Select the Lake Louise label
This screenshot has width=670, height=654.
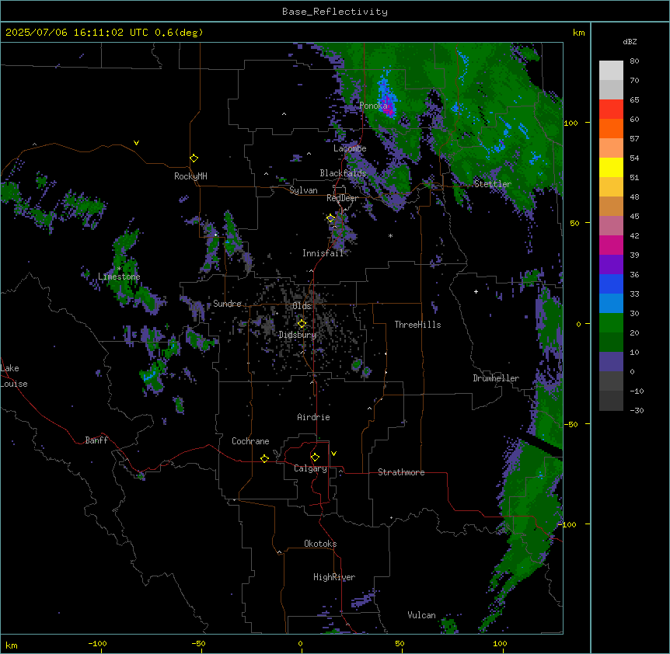coord(14,376)
